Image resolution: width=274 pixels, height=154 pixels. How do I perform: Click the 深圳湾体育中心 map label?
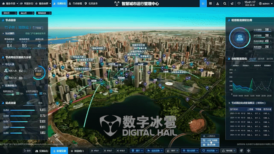point(179,72)
